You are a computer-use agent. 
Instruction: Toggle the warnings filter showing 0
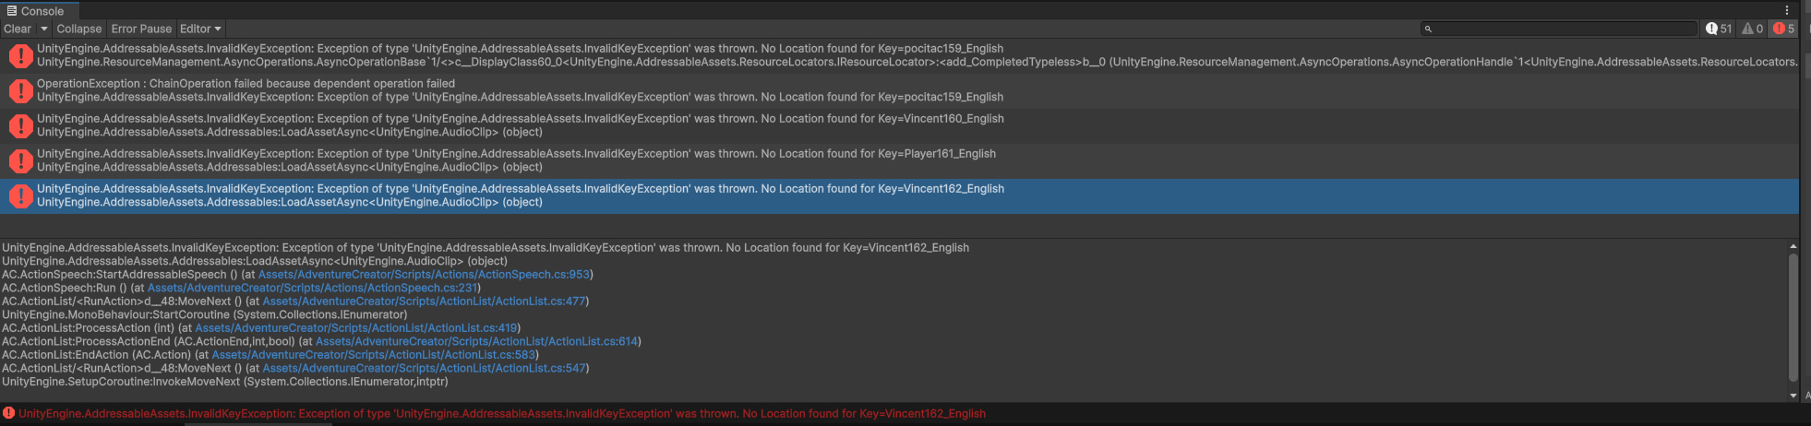click(1752, 29)
